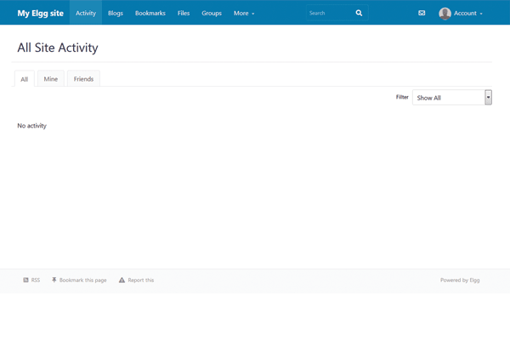The width and height of the screenshot is (510, 340).
Task: Switch to the Friends tab
Action: coord(83,79)
